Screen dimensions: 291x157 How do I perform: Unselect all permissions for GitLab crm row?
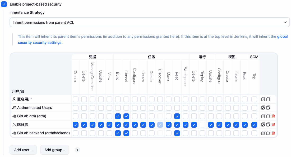click(x=268, y=116)
